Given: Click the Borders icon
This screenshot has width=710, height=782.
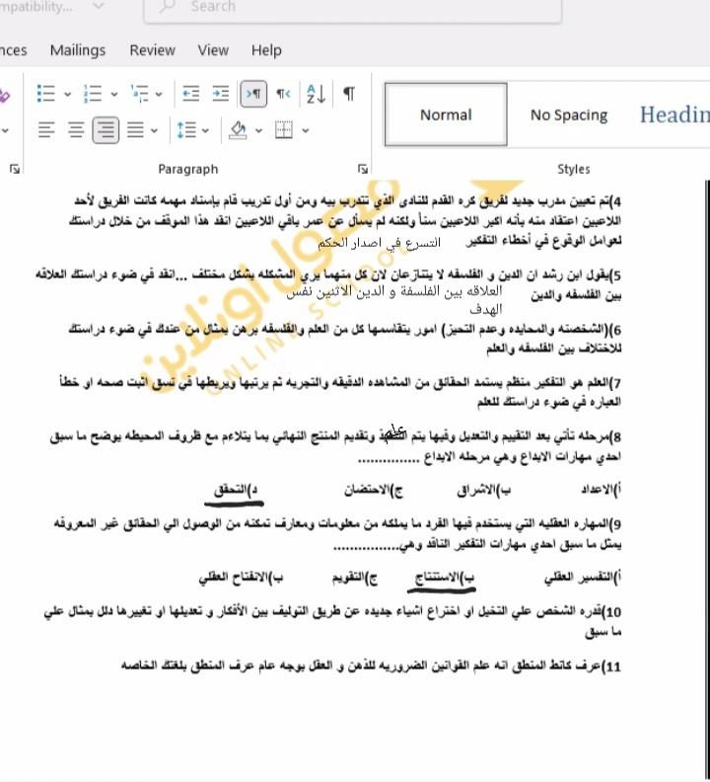Looking at the screenshot, I should pyautogui.click(x=284, y=130).
